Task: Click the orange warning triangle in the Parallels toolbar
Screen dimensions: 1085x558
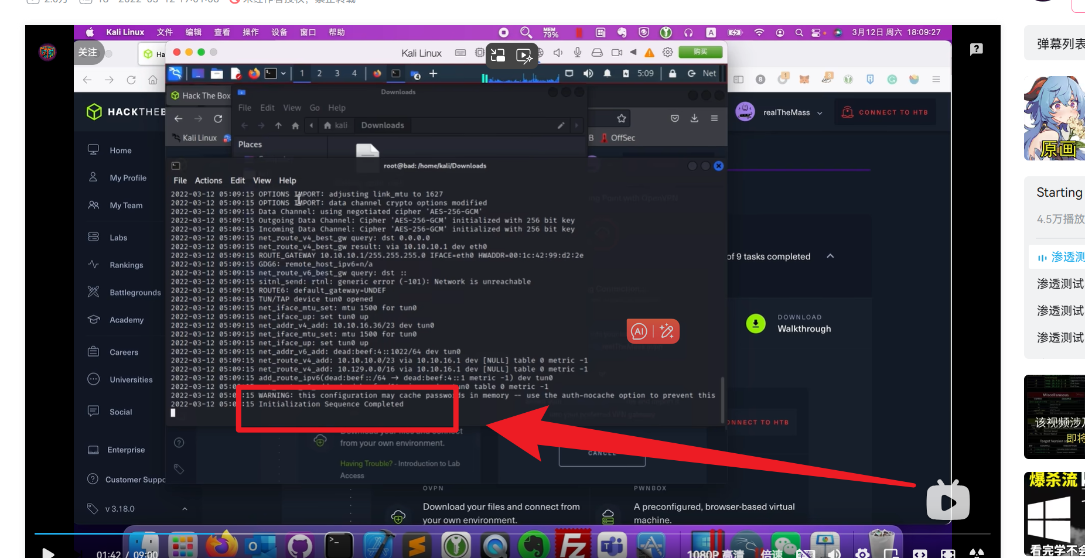Action: coord(649,53)
